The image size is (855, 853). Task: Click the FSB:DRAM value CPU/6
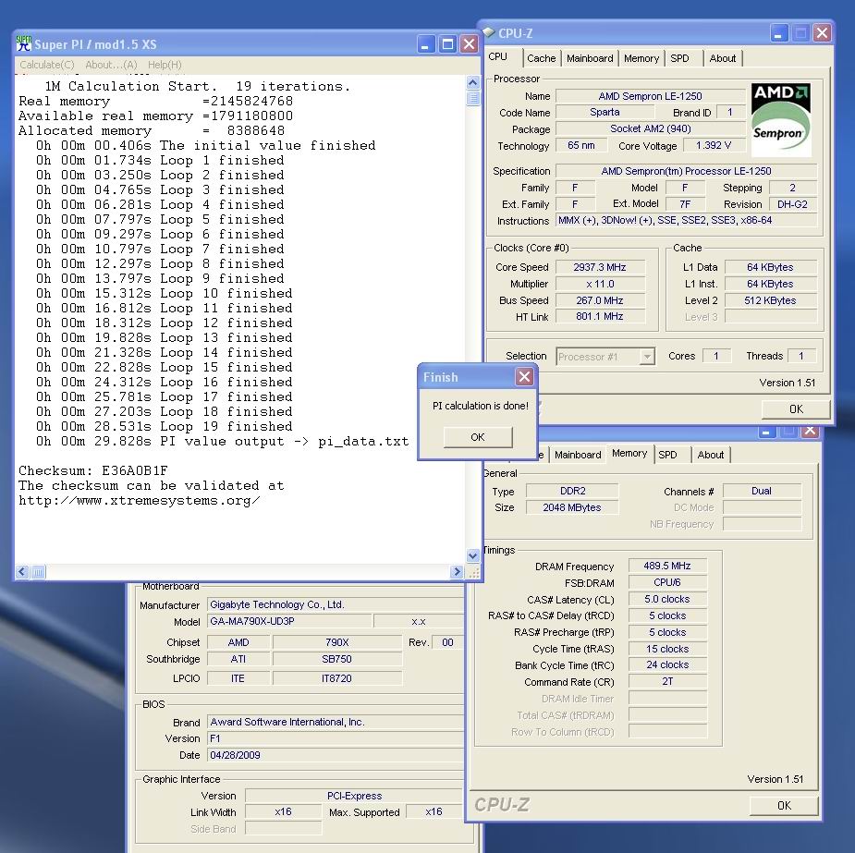tap(666, 582)
